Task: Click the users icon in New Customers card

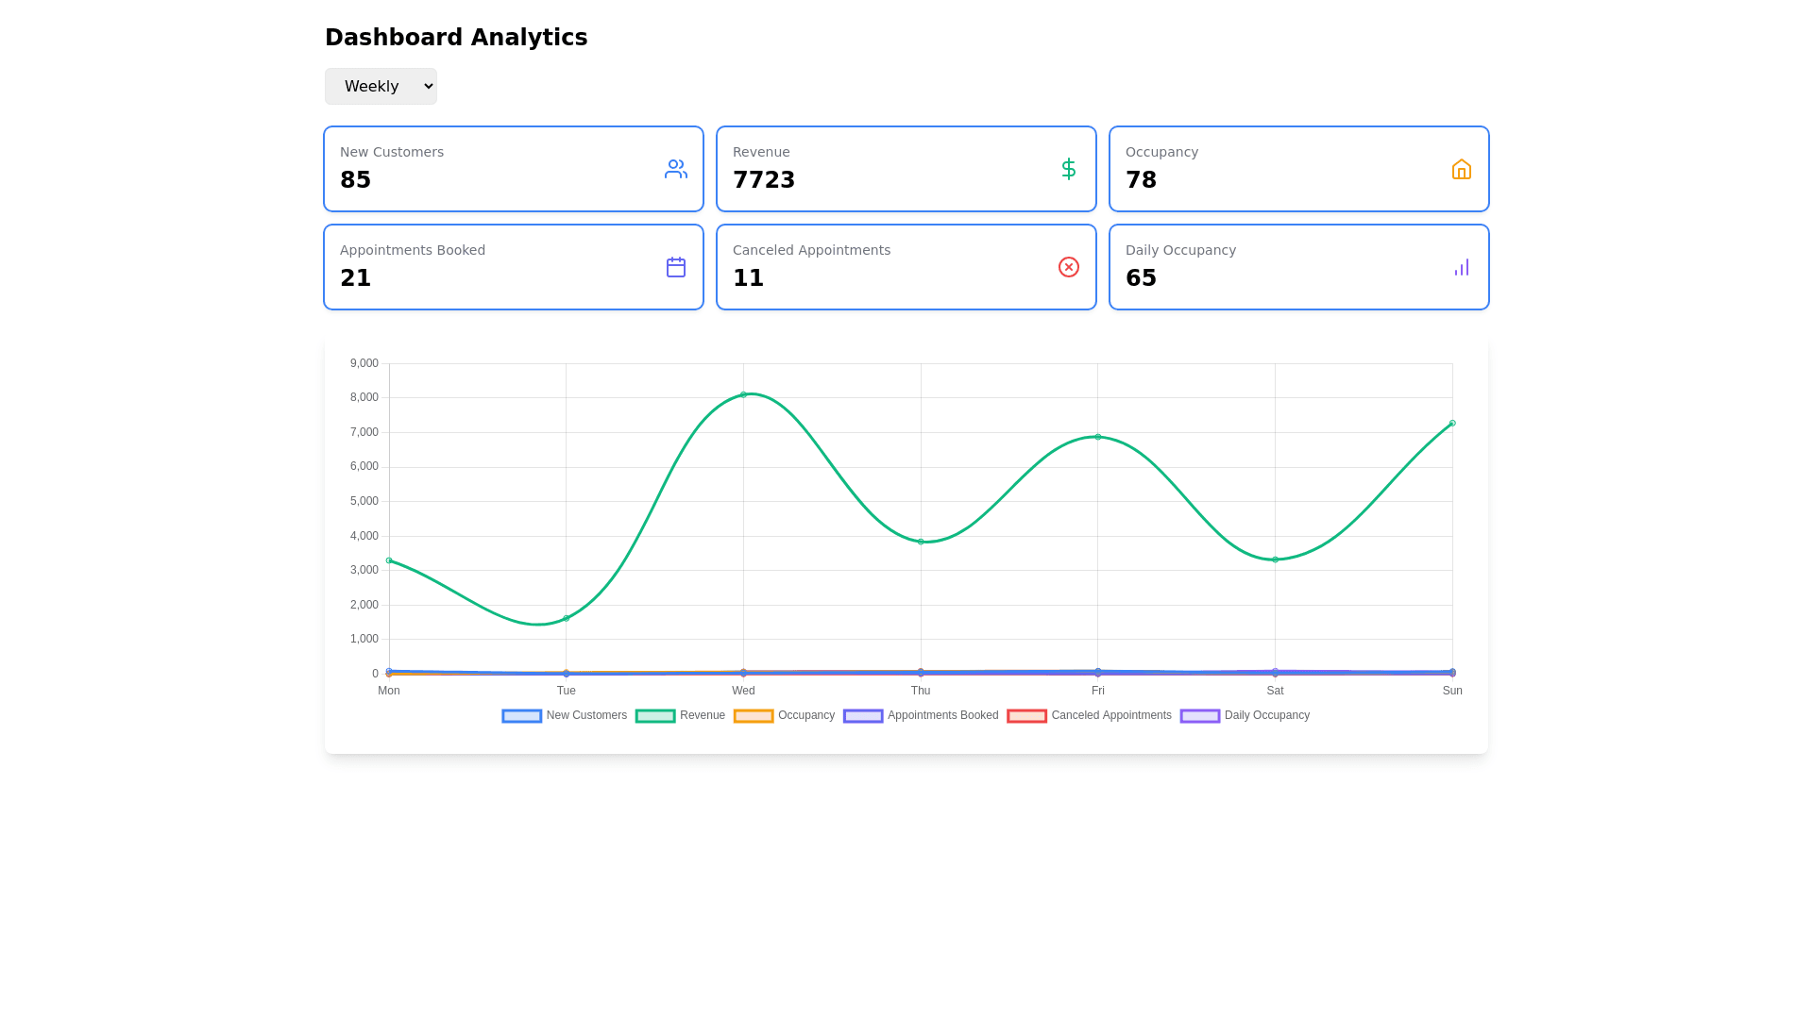Action: [x=675, y=169]
